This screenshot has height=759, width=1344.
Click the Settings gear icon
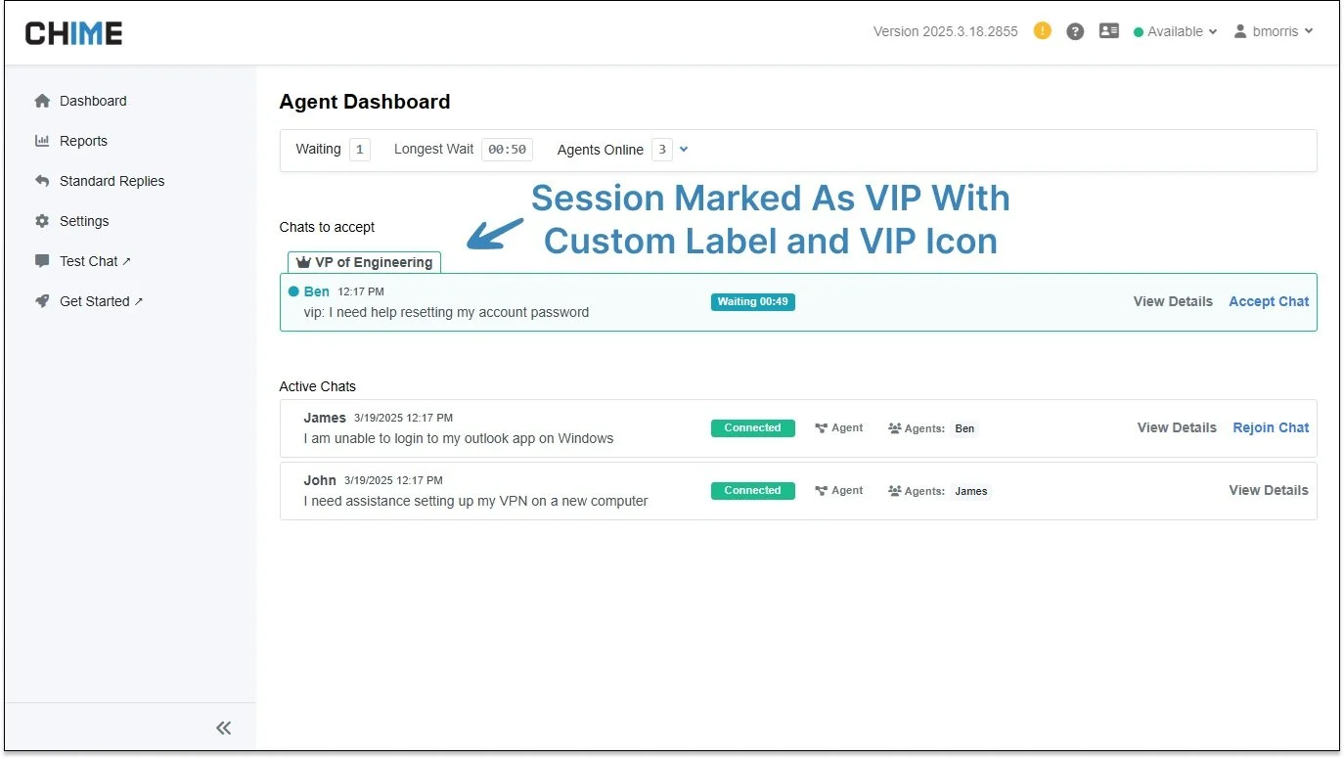pyautogui.click(x=42, y=221)
